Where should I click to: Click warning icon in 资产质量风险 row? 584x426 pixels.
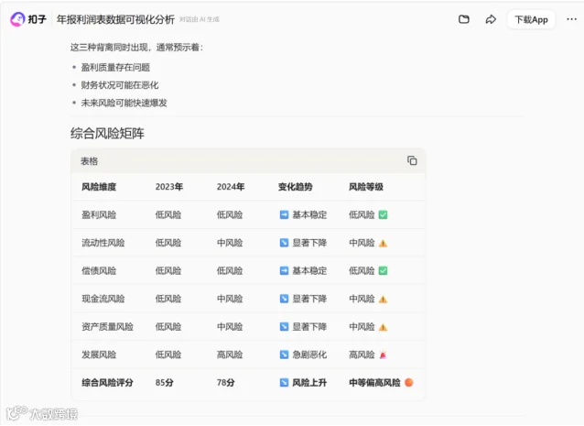tap(383, 327)
